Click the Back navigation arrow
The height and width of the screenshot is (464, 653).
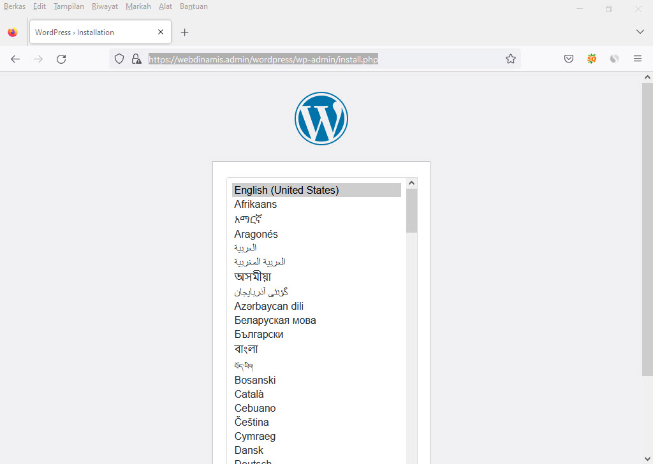(x=15, y=59)
